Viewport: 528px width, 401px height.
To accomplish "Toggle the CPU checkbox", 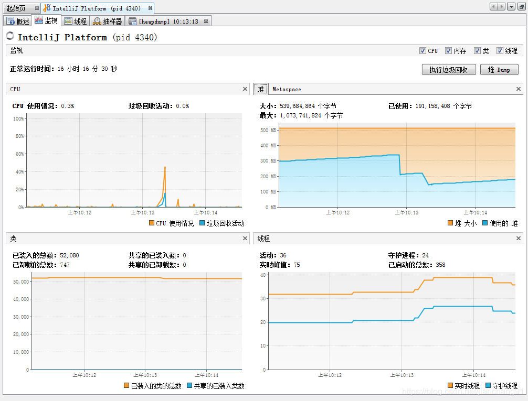I will (423, 51).
